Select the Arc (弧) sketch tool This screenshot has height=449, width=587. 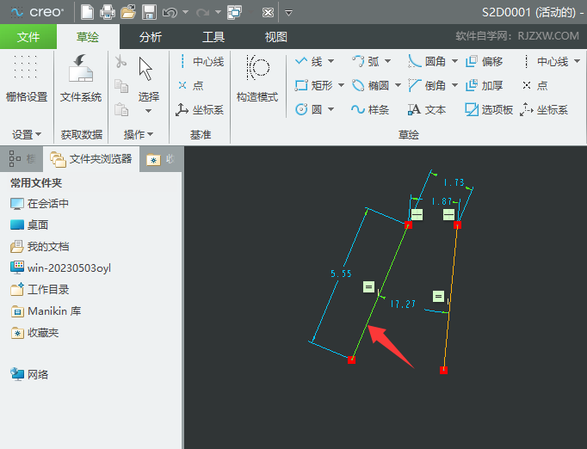coord(366,61)
